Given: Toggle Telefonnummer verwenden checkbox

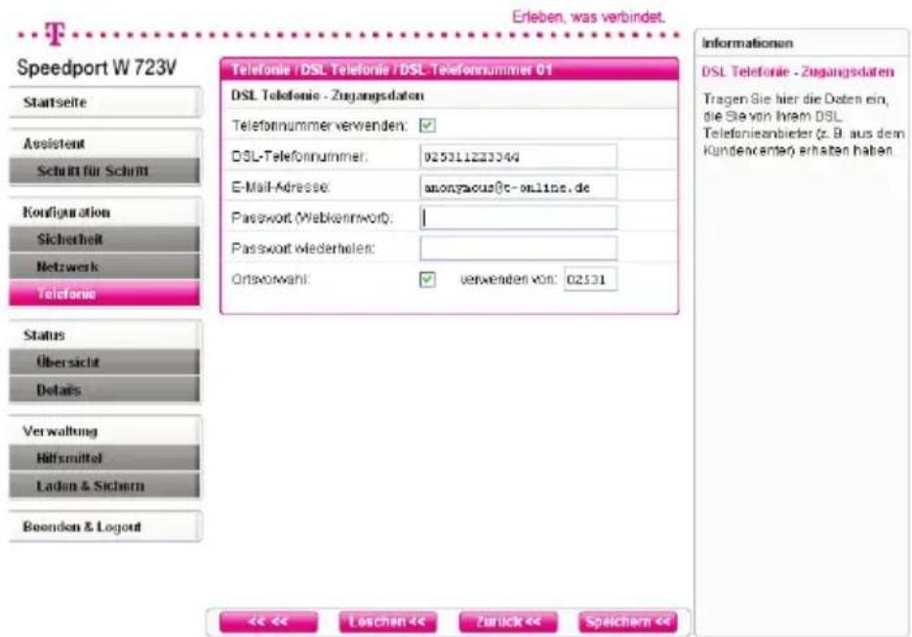Looking at the screenshot, I should click(x=427, y=125).
